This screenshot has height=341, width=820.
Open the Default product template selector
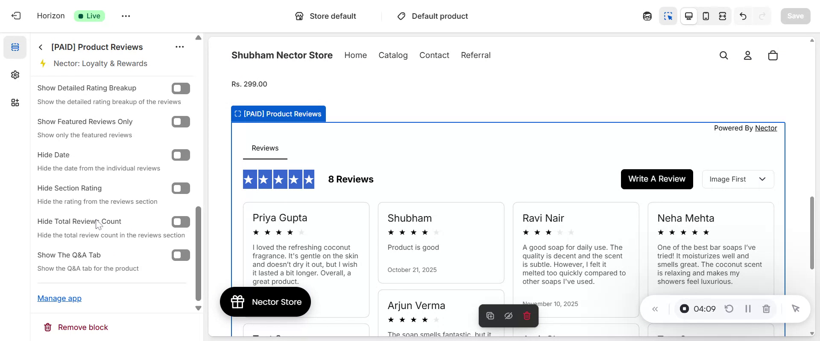tap(433, 16)
